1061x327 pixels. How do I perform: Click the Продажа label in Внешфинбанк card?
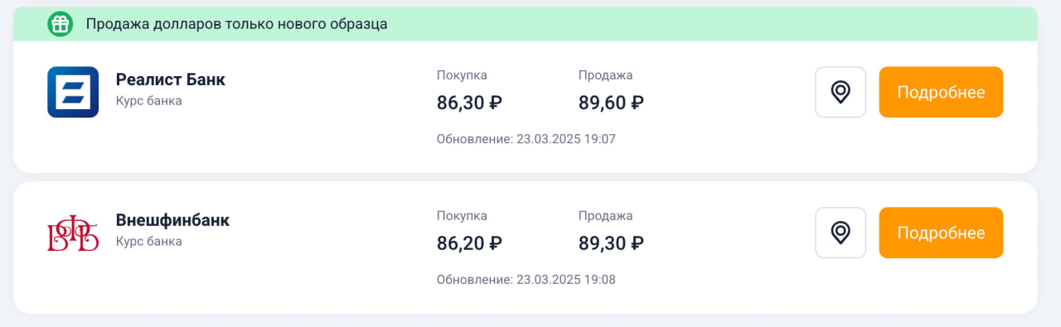coord(606,216)
